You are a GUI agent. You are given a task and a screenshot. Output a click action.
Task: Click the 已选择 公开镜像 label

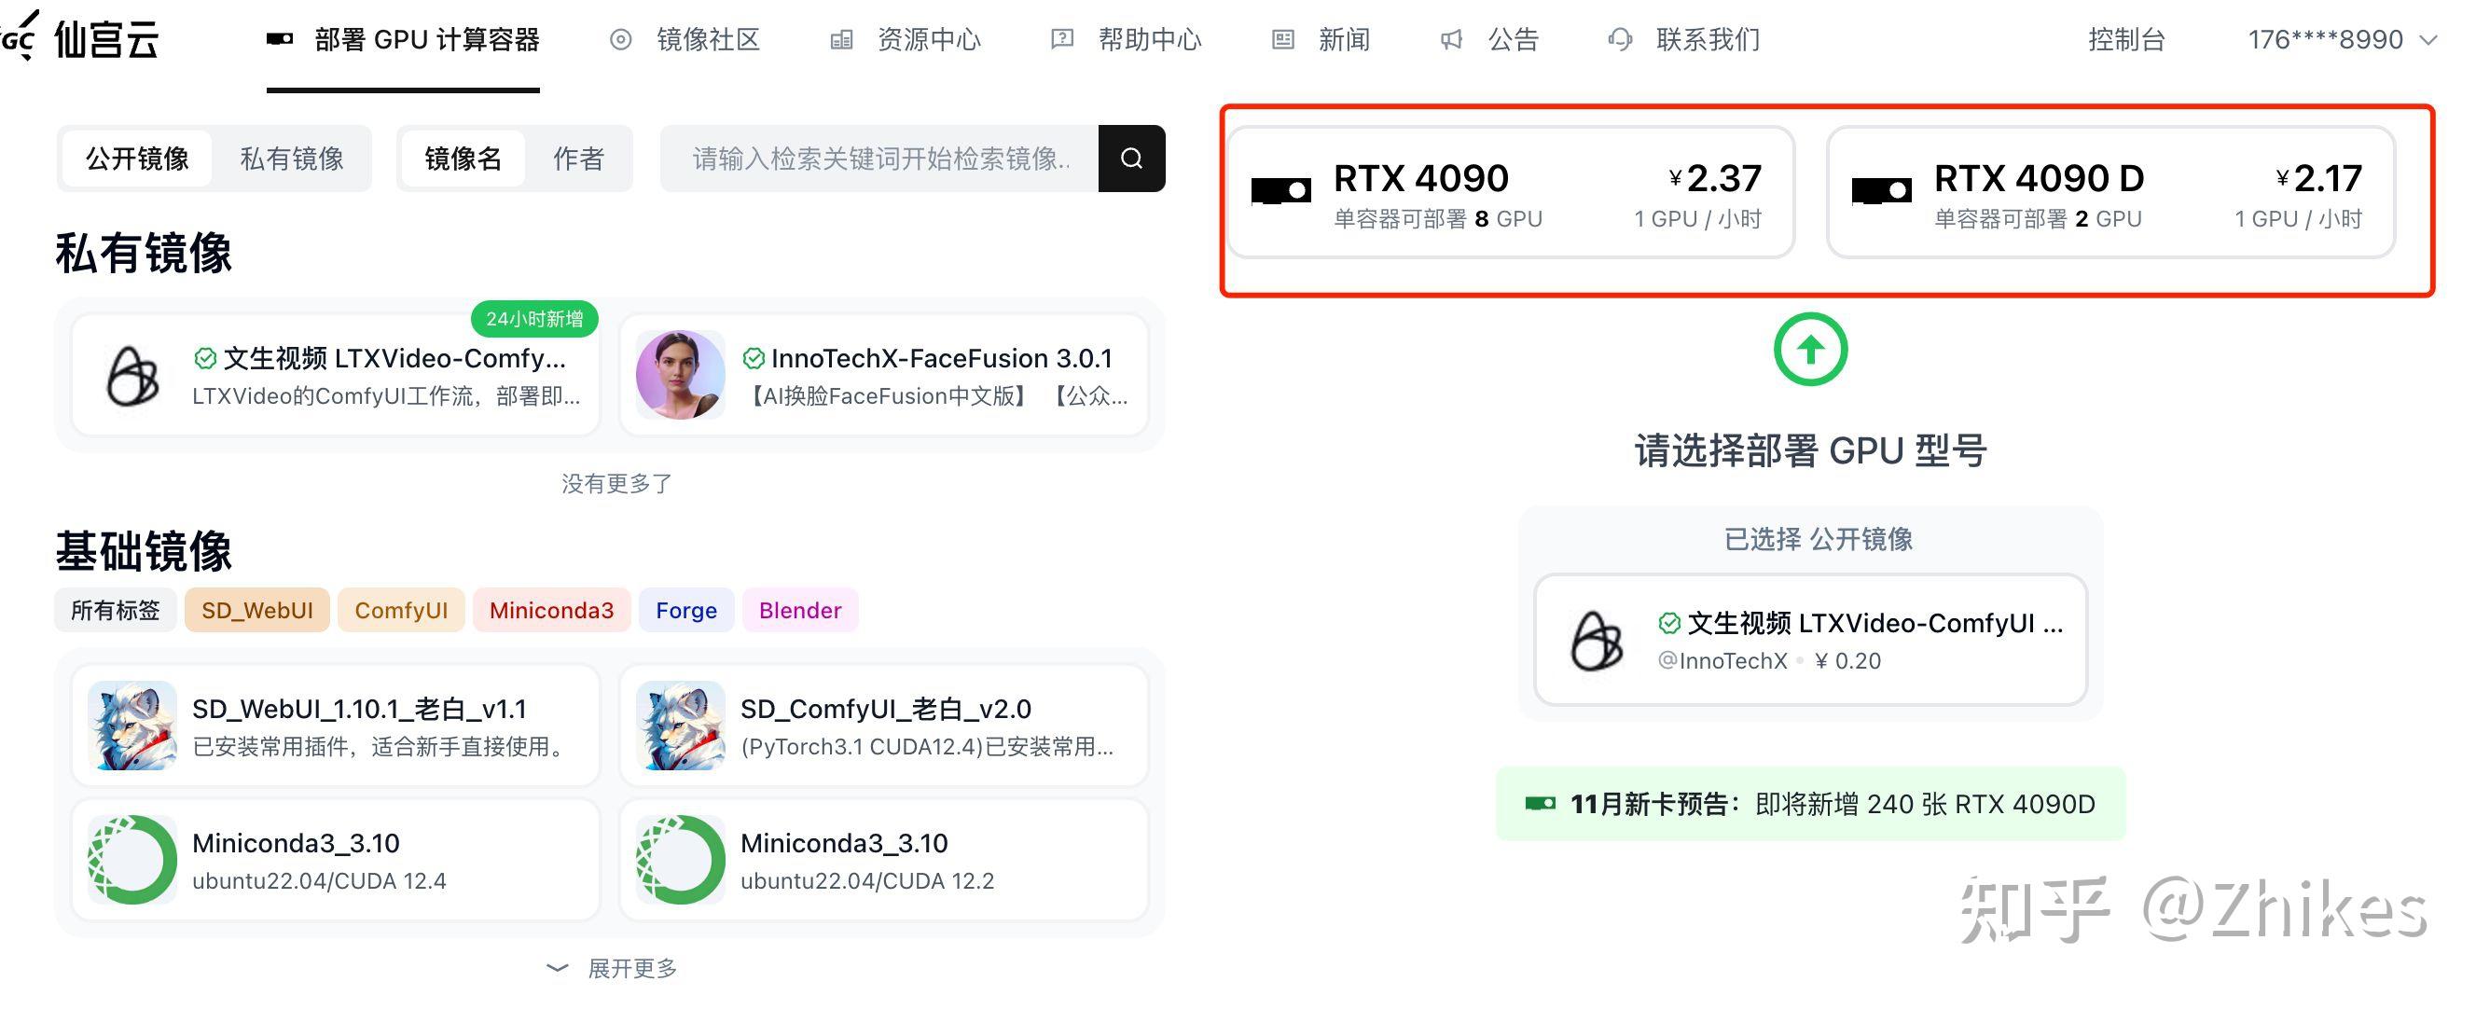(1819, 538)
